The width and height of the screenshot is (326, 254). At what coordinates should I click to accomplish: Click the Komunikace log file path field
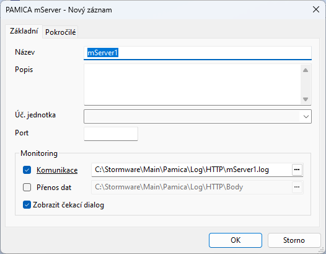[192, 170]
